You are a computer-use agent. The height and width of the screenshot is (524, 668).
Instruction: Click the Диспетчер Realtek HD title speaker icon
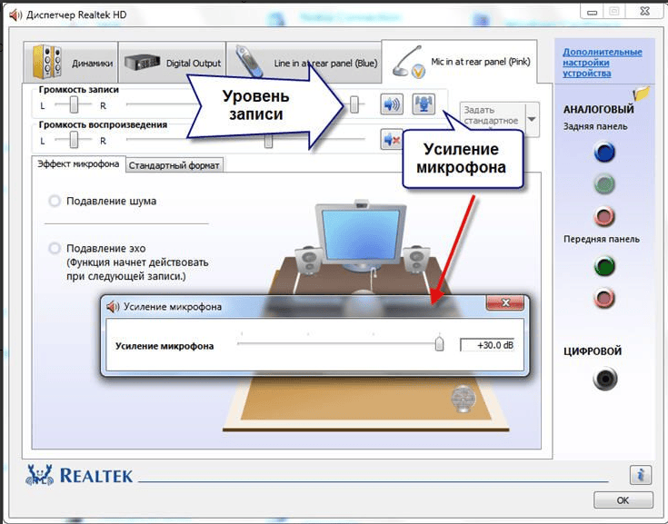click(15, 15)
